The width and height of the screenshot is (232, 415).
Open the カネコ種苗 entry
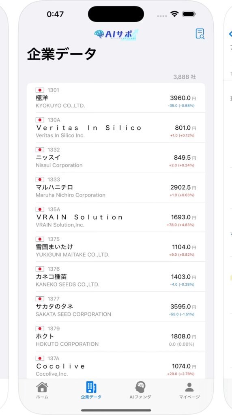pos(116,277)
